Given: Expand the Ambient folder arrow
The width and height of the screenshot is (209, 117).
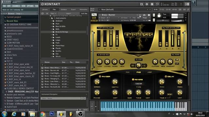Looking at the screenshot, I should 51,21.
